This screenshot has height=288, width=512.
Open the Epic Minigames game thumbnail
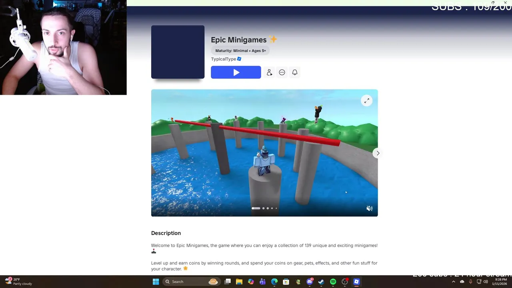click(x=178, y=52)
